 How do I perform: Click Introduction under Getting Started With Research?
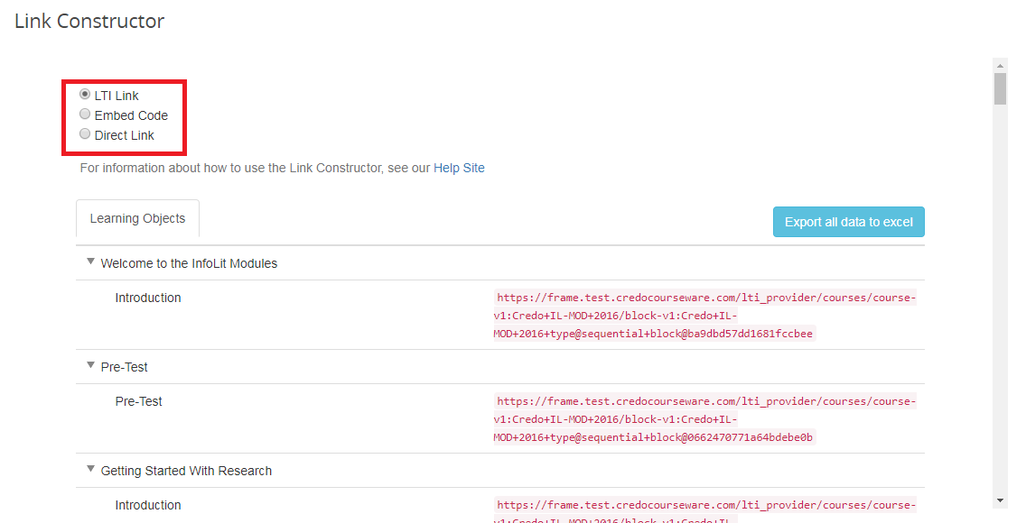click(x=148, y=505)
